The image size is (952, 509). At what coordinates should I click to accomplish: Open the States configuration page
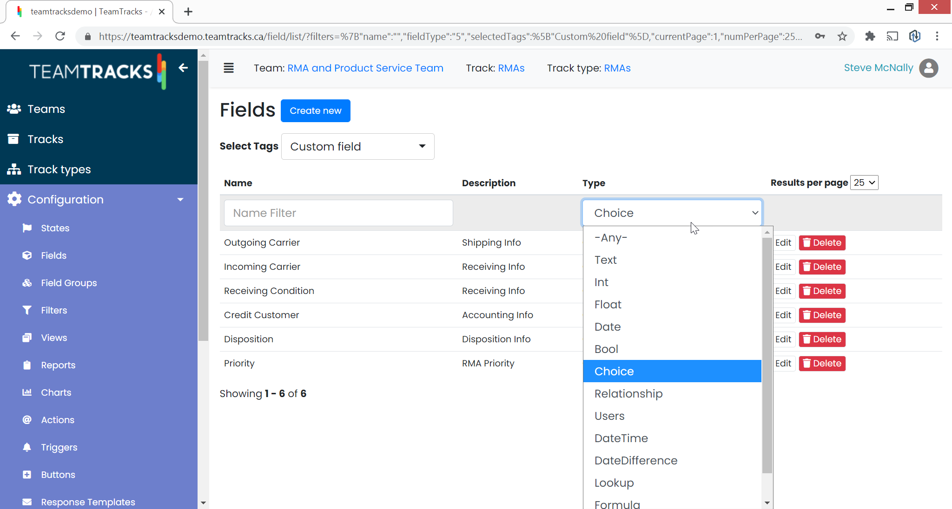point(54,228)
